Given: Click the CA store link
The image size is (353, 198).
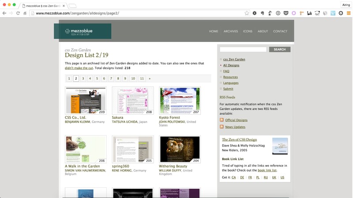Looking at the screenshot, I should (x=234, y=177).
